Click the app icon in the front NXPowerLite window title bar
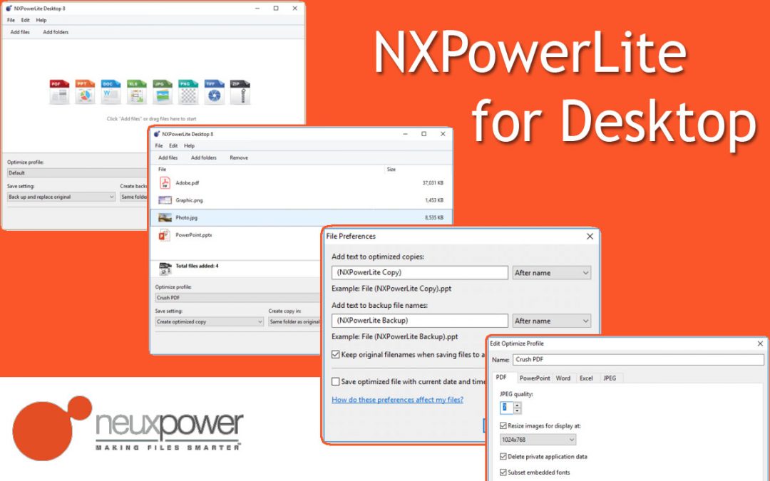 click(x=157, y=133)
